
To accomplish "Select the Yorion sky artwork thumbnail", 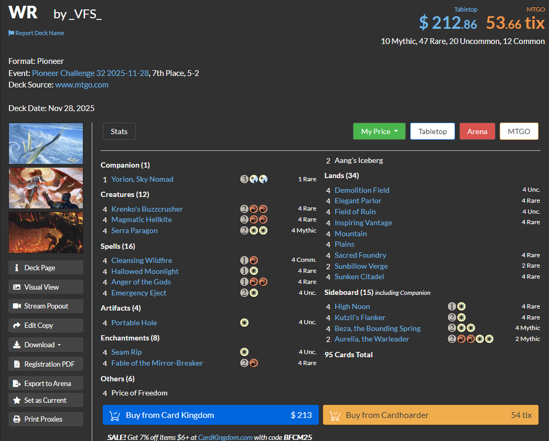I will 46,144.
